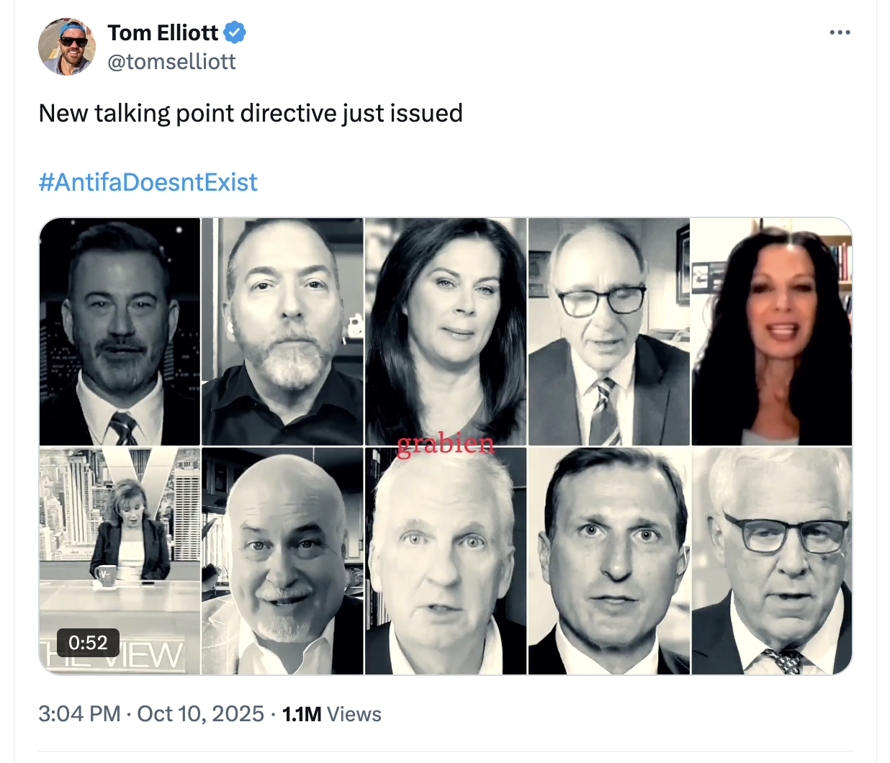Click the blue verified badge icon
890x763 pixels.
pos(235,32)
